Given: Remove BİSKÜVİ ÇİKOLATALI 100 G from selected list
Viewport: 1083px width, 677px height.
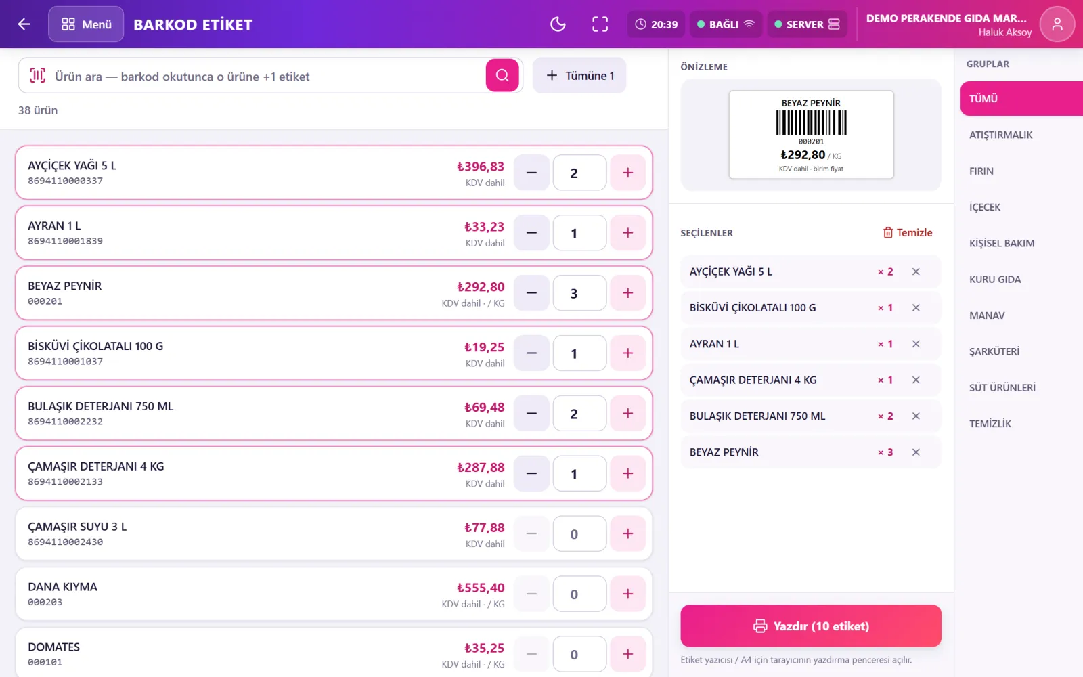Looking at the screenshot, I should (916, 307).
